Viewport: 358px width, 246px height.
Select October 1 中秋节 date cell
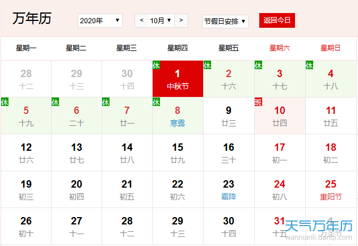pos(178,79)
